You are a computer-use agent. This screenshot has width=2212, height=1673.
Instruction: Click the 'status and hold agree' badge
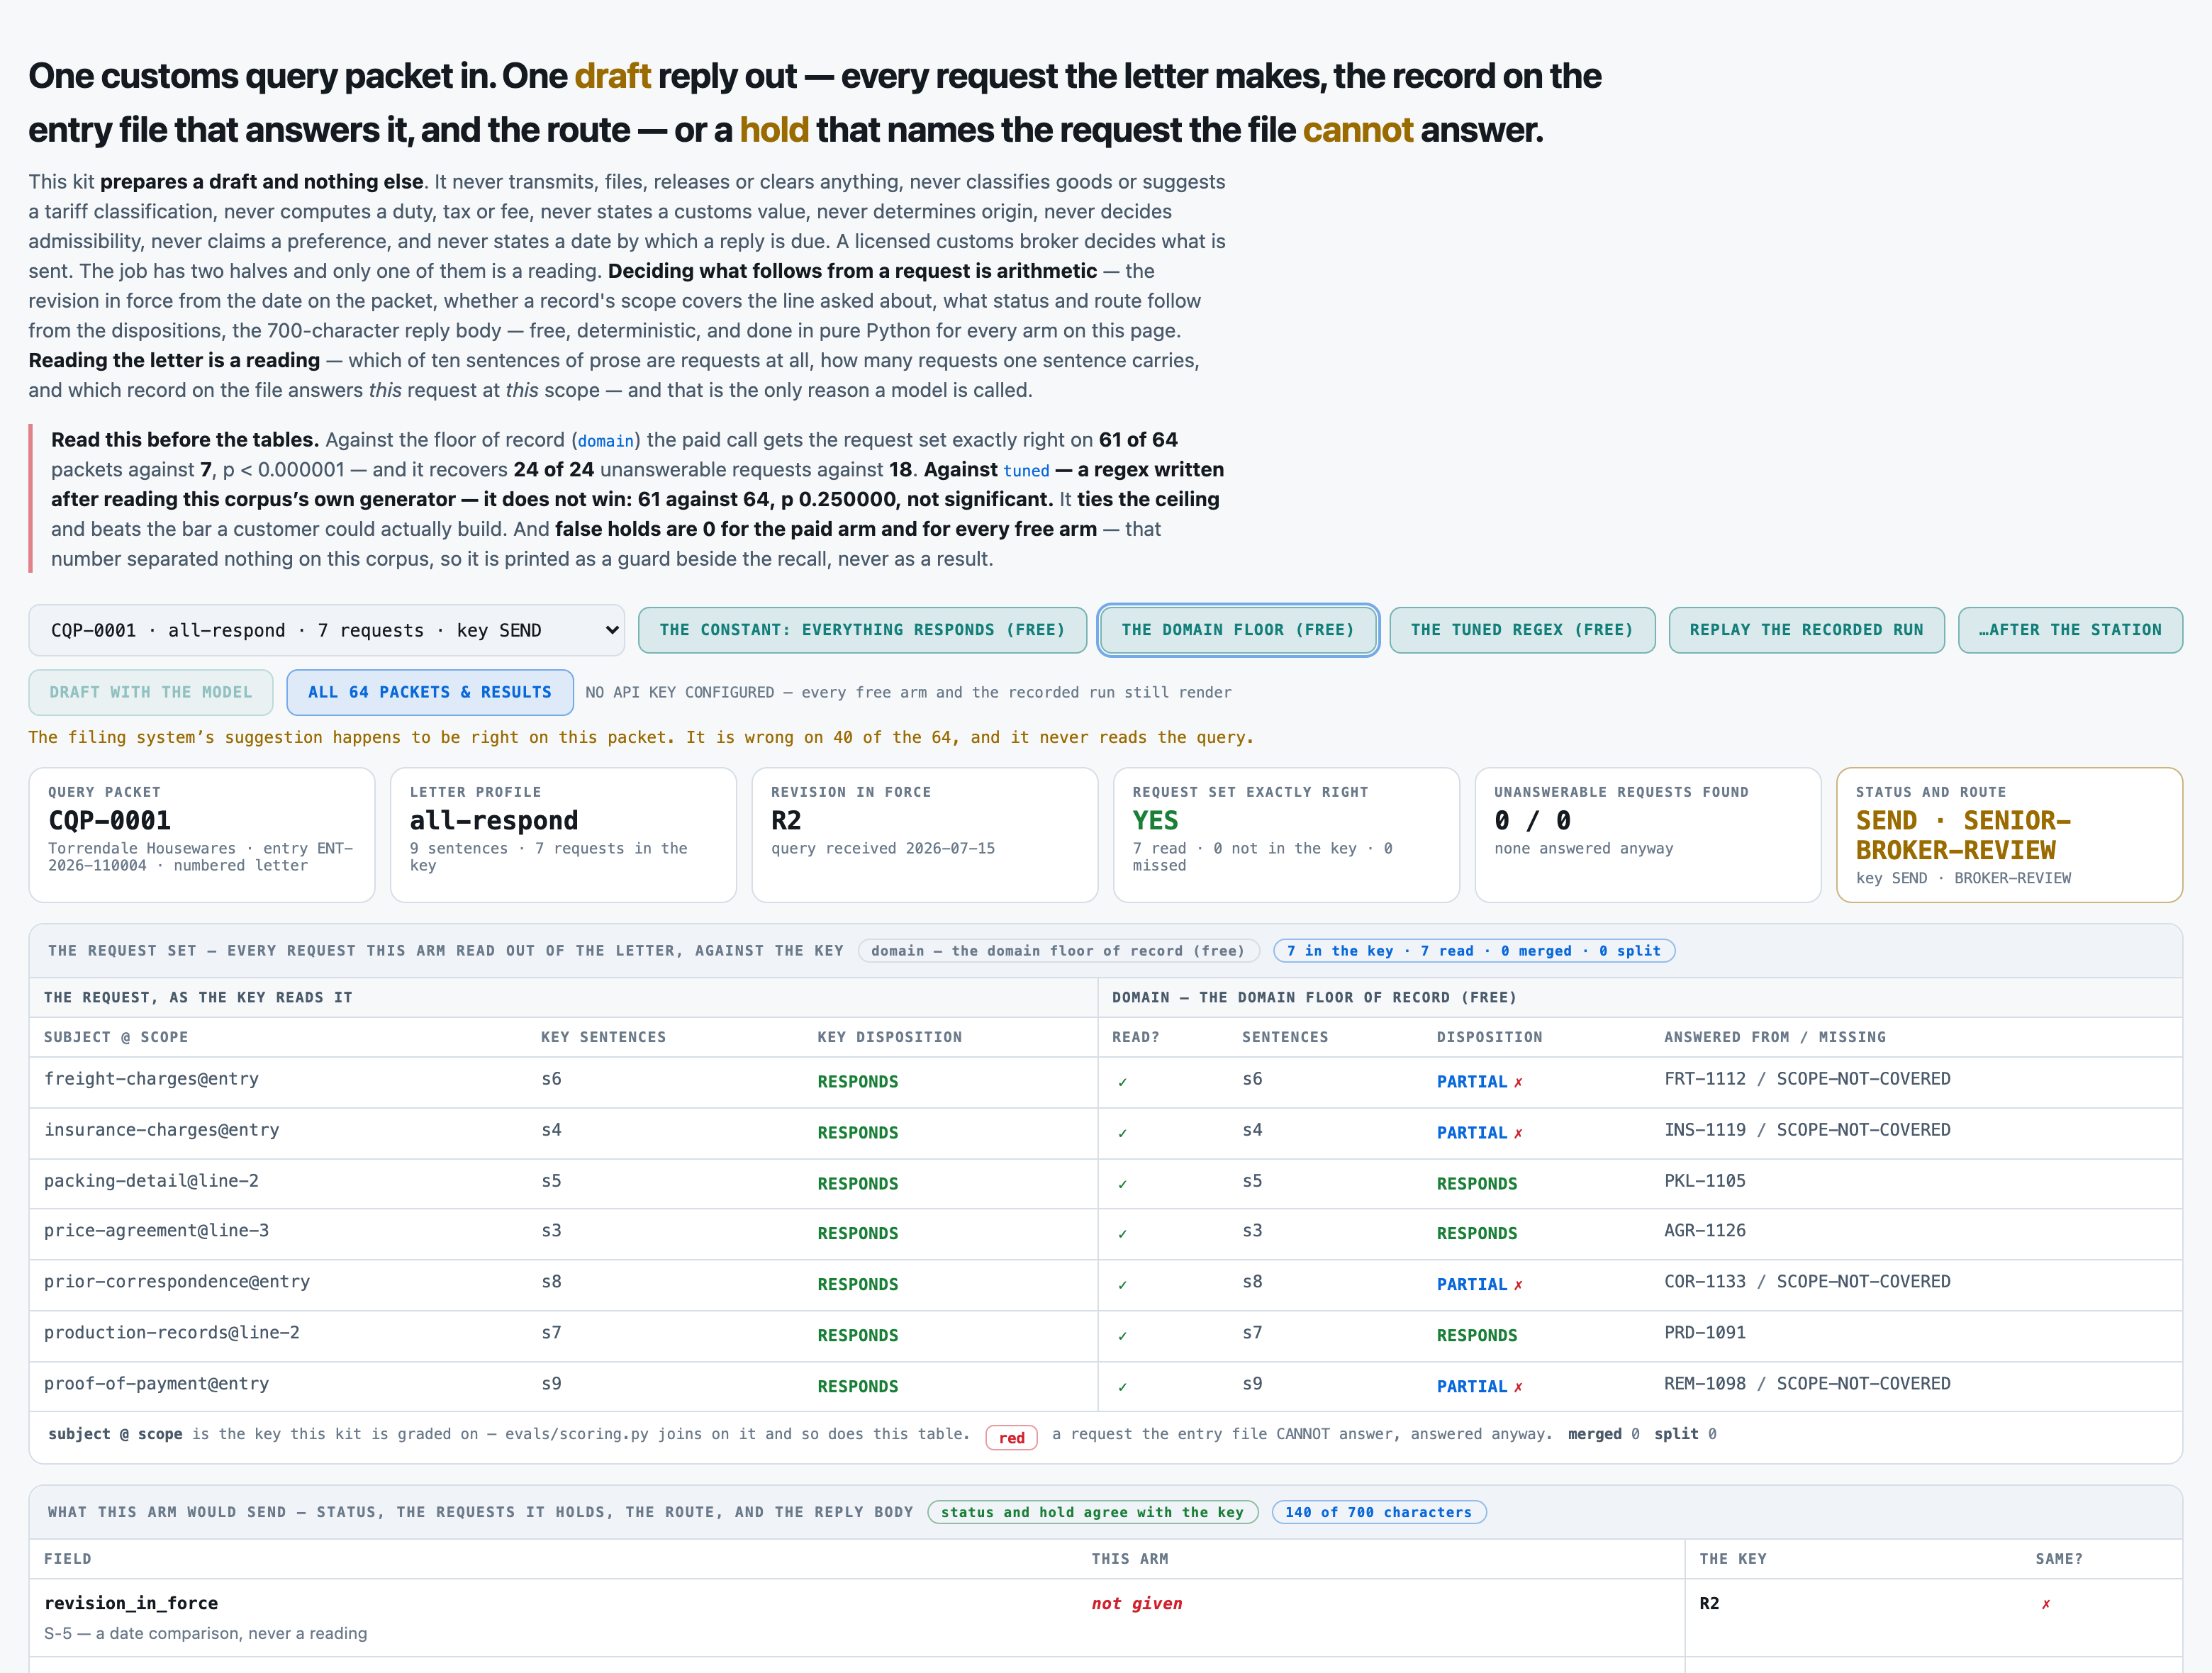(1092, 1512)
